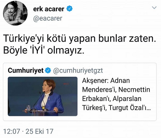The image size is (161, 138).
Task: Click the second line 'Böyle İYİ olmayız.'
Action: pyautogui.click(x=44, y=51)
